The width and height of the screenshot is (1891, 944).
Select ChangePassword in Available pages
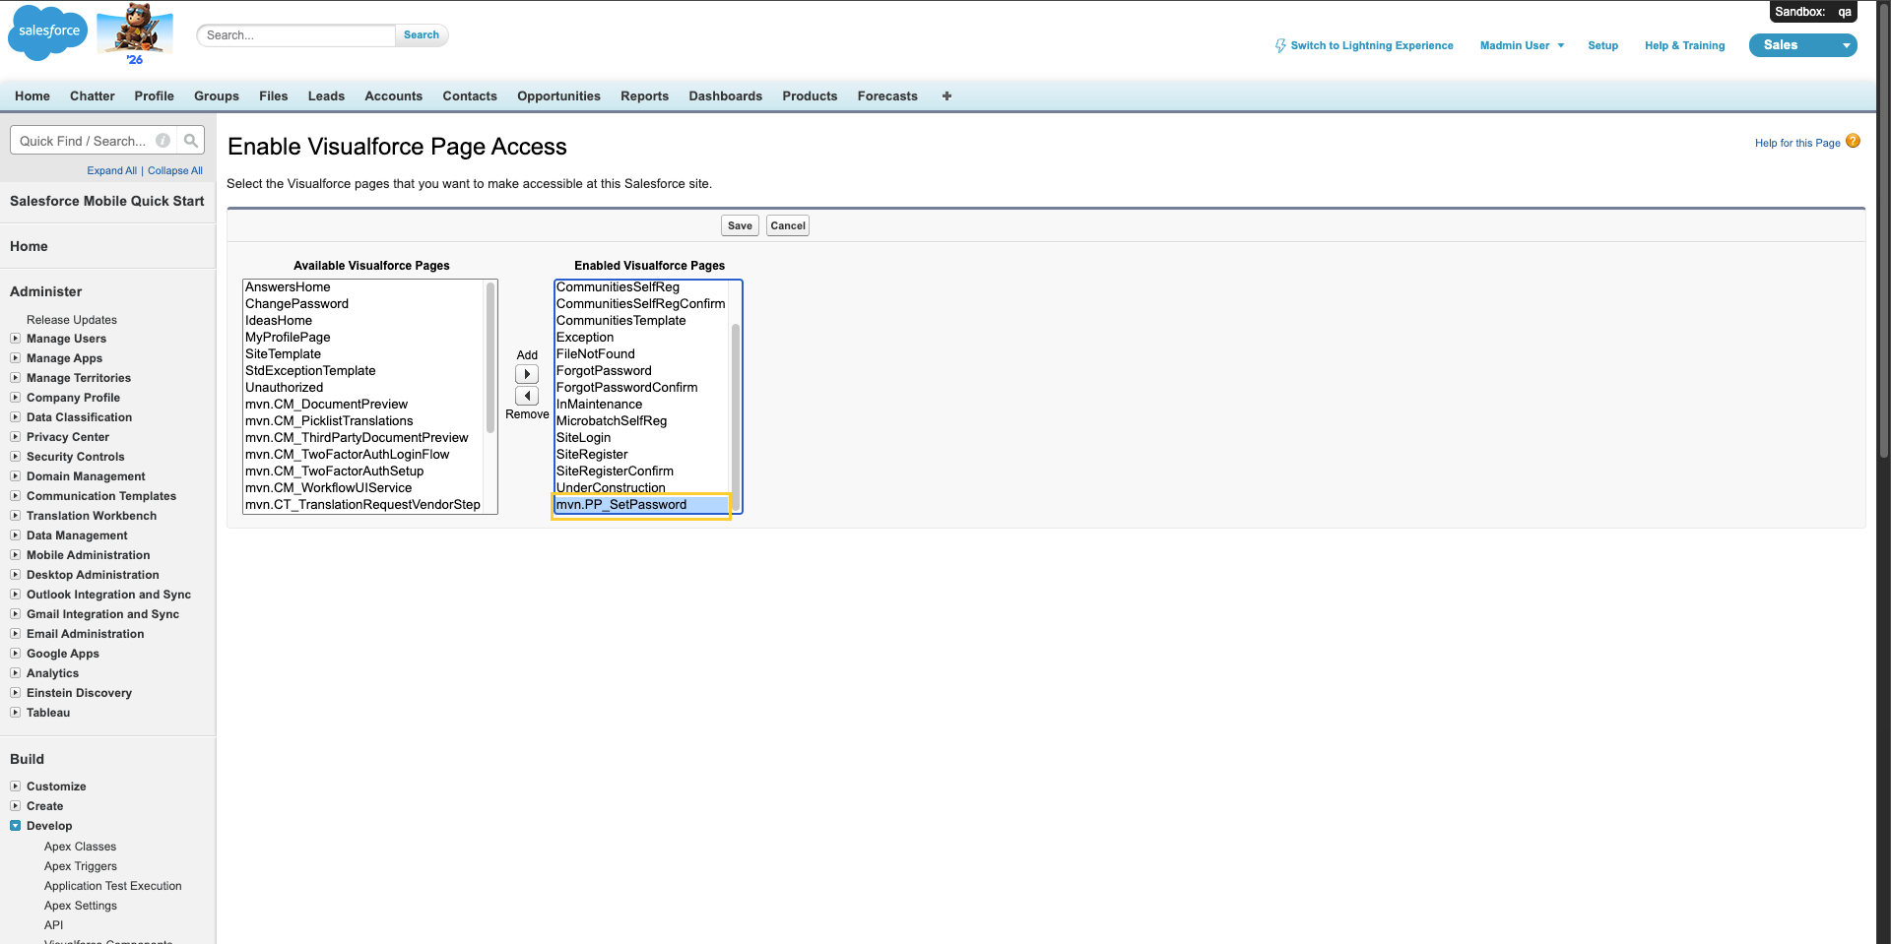(x=363, y=304)
